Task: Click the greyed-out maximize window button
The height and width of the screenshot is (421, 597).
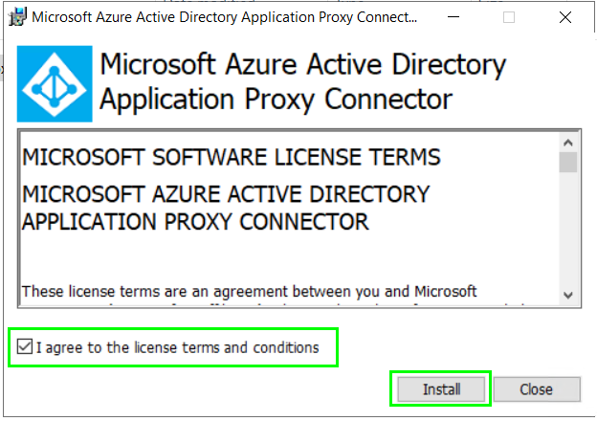Action: (509, 17)
